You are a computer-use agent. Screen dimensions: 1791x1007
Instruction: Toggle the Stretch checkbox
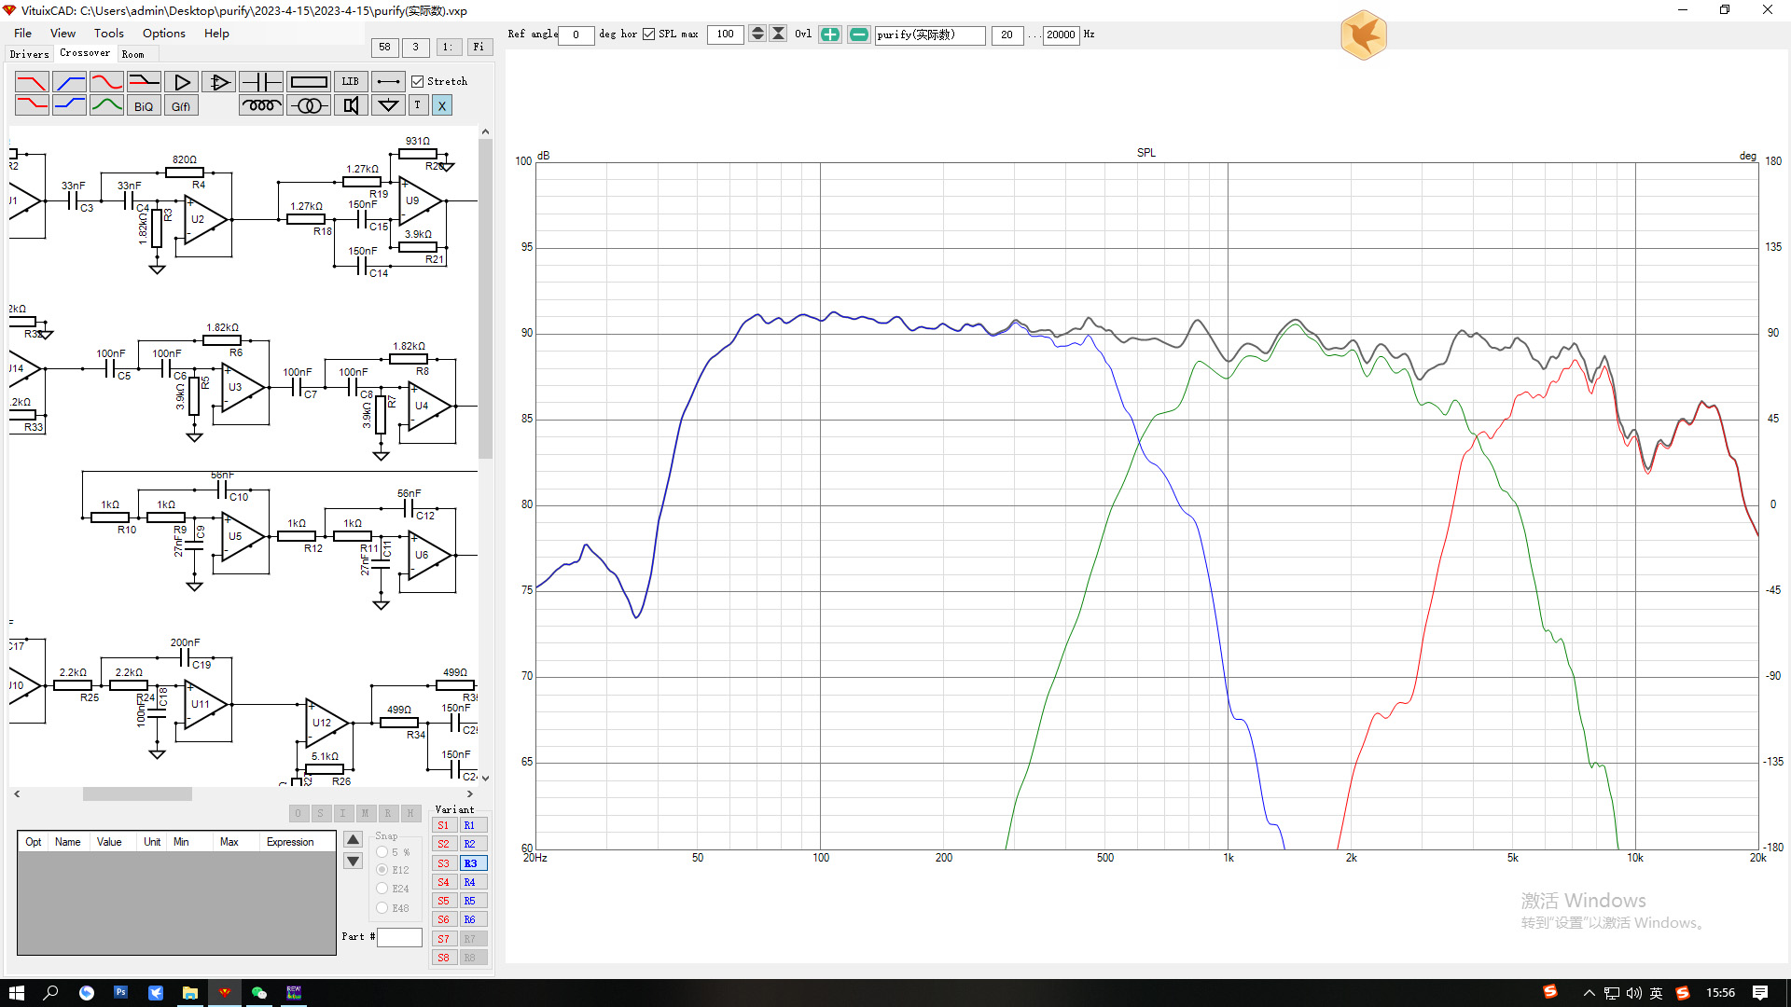tap(418, 82)
